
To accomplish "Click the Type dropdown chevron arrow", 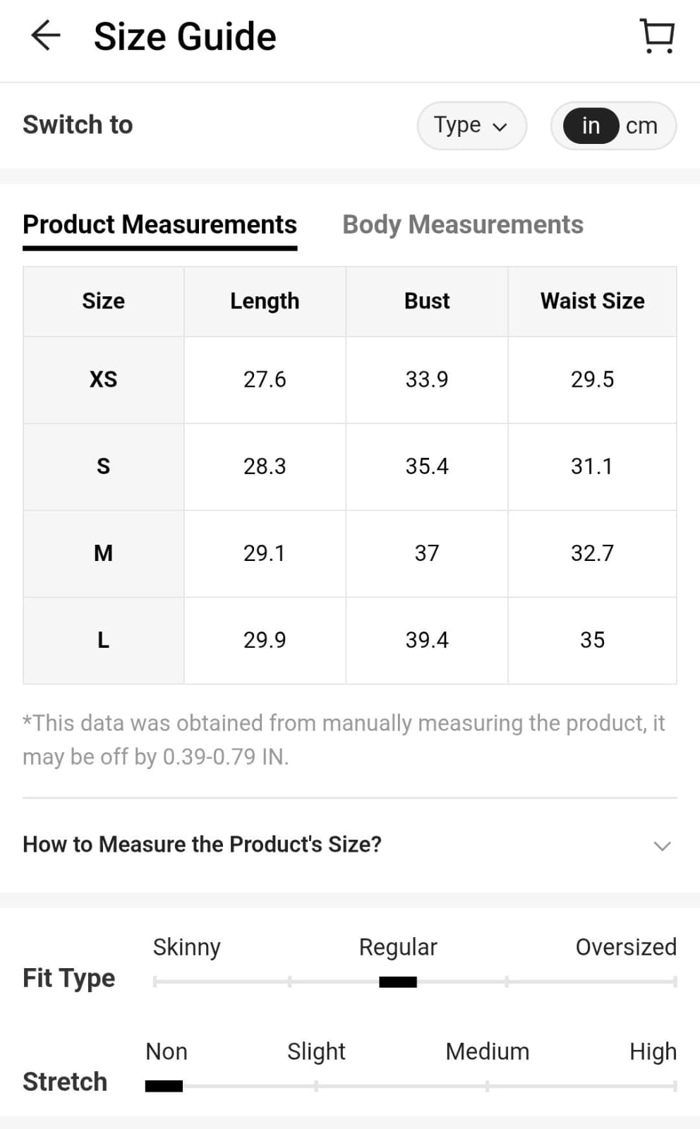I will click(x=500, y=127).
